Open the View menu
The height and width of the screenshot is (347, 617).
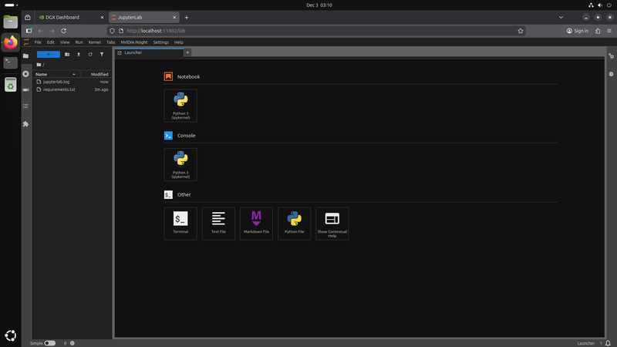pos(65,42)
